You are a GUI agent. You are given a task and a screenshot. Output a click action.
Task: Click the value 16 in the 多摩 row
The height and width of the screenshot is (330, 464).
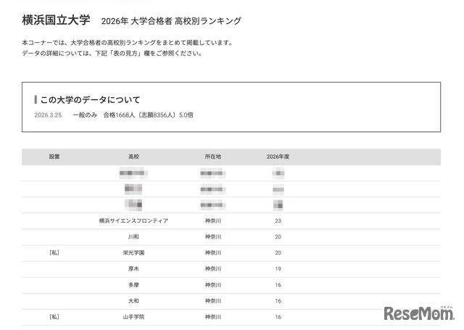click(278, 285)
